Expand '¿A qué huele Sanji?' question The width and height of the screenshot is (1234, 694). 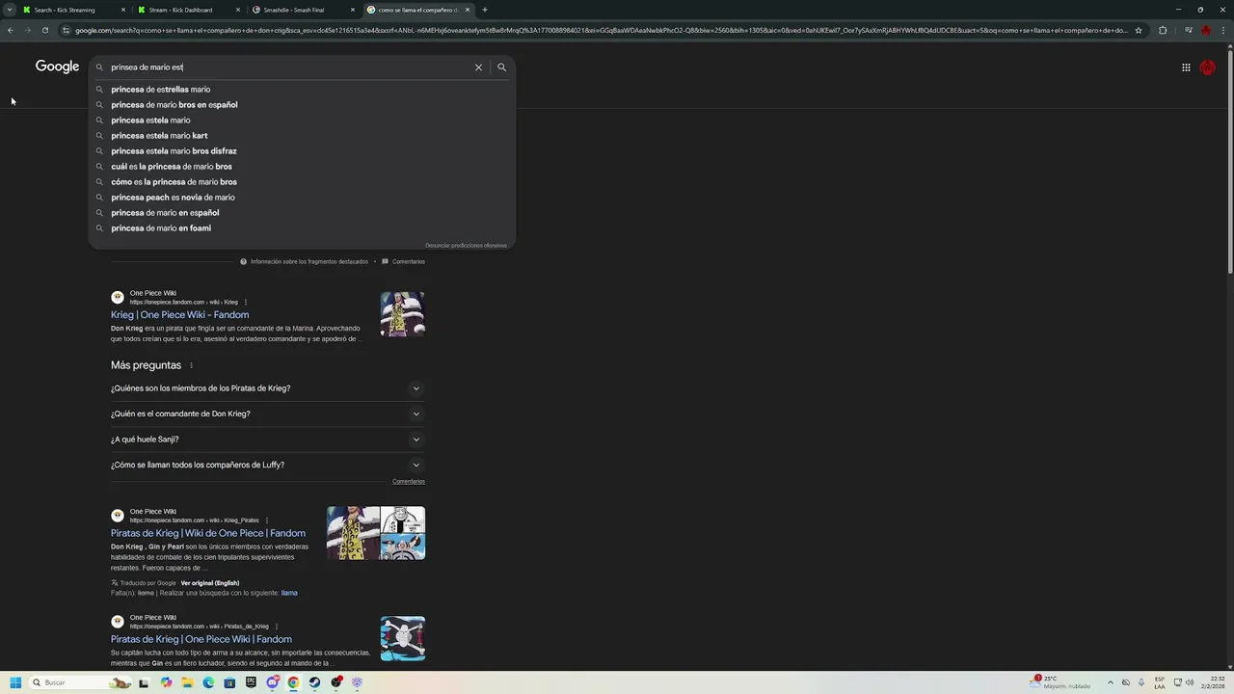click(x=267, y=440)
